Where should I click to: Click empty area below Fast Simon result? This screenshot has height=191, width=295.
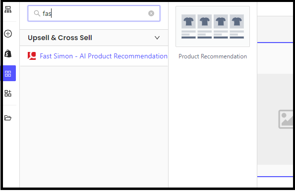point(94,126)
